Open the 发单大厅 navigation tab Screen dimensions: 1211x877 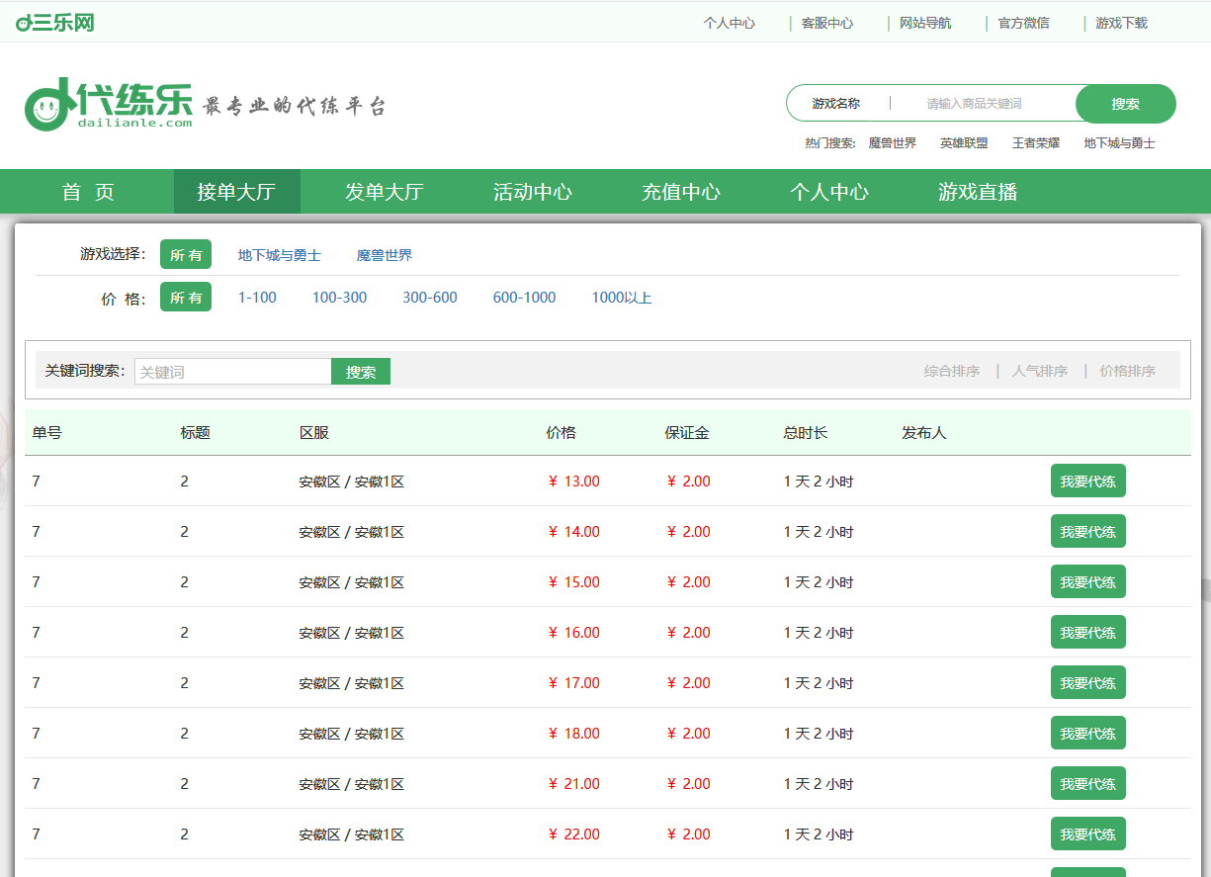(x=385, y=192)
